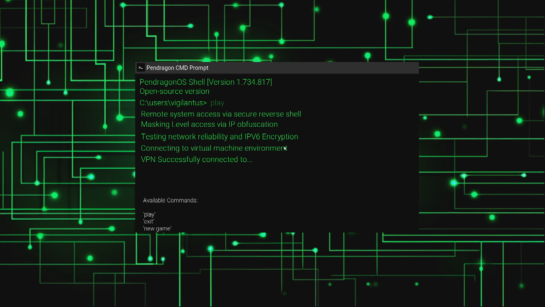This screenshot has height=307, width=545.
Task: Select the 'Remote system access via secure reverse shell' line
Action: tap(221, 114)
